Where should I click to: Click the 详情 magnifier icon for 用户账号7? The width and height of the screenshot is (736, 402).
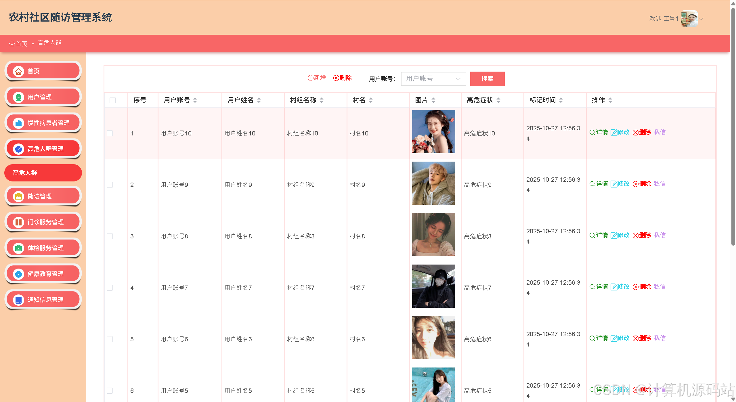tap(592, 287)
